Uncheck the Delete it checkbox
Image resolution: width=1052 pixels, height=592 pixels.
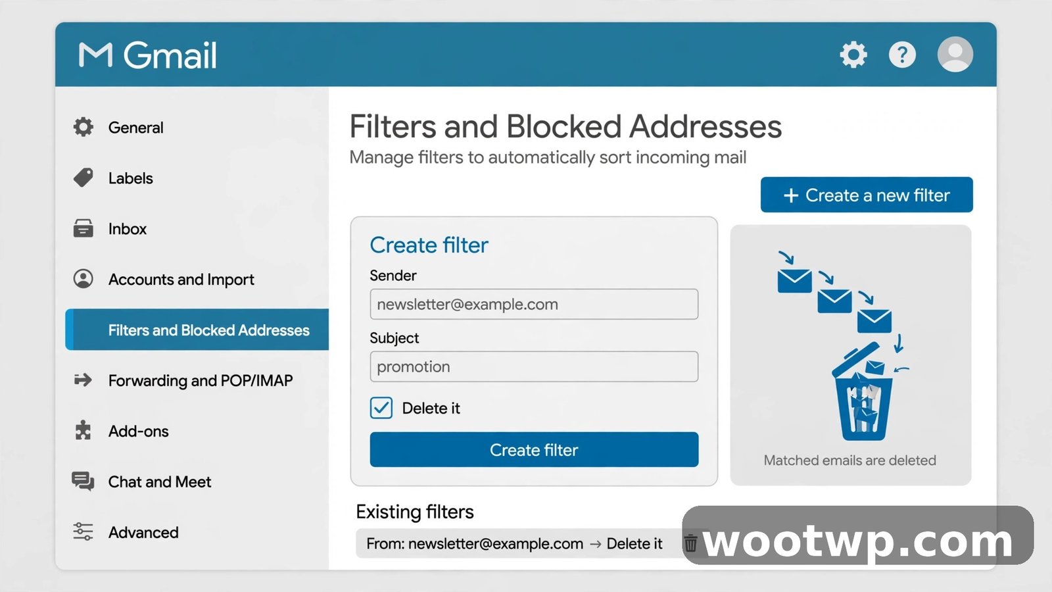381,408
